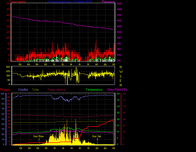This screenshot has width=196, height=152.
Task: Click the '1025' pressure axis value
Action: [x=119, y=4]
